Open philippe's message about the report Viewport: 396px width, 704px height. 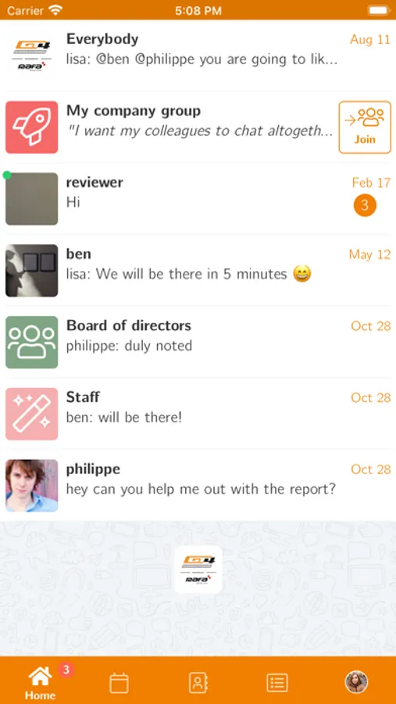pos(198,485)
